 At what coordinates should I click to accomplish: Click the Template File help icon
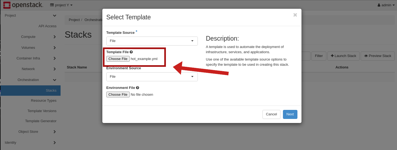[131, 52]
